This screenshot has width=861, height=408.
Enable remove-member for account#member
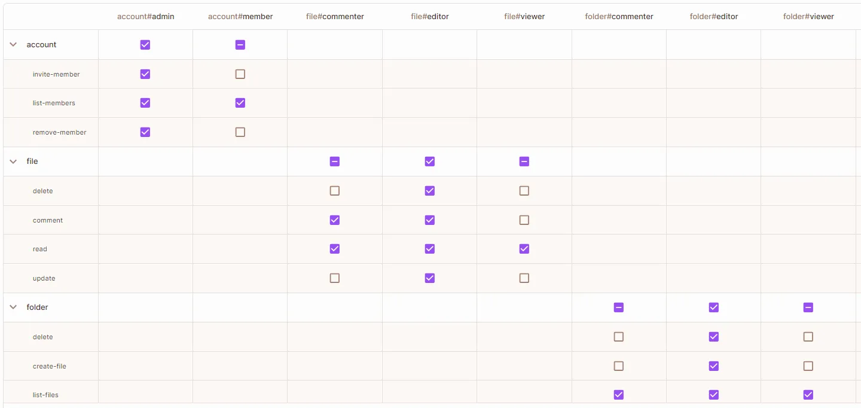point(240,132)
